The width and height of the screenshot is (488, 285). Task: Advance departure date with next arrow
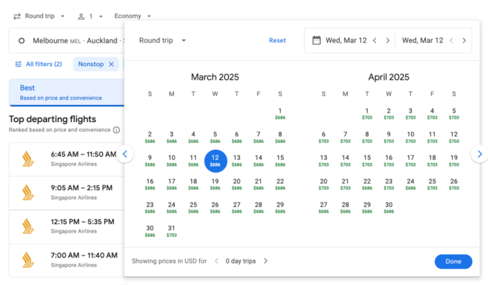(x=387, y=40)
